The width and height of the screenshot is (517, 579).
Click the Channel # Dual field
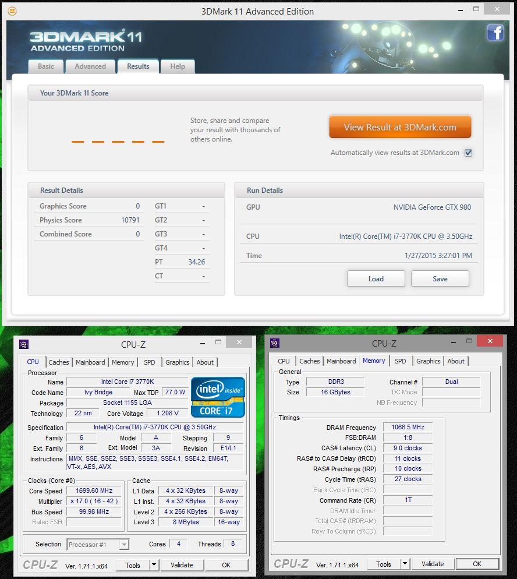451,382
